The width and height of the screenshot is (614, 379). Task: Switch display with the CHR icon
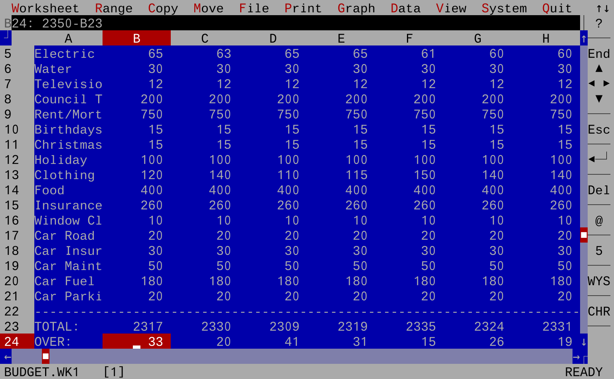(x=599, y=312)
